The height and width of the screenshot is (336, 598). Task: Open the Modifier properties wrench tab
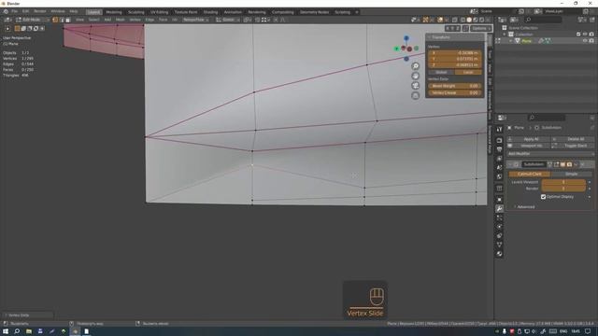pos(499,209)
